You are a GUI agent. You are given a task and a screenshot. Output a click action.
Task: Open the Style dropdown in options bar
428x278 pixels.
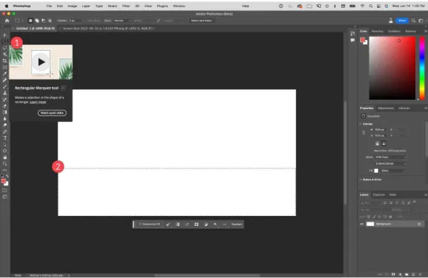click(x=122, y=21)
